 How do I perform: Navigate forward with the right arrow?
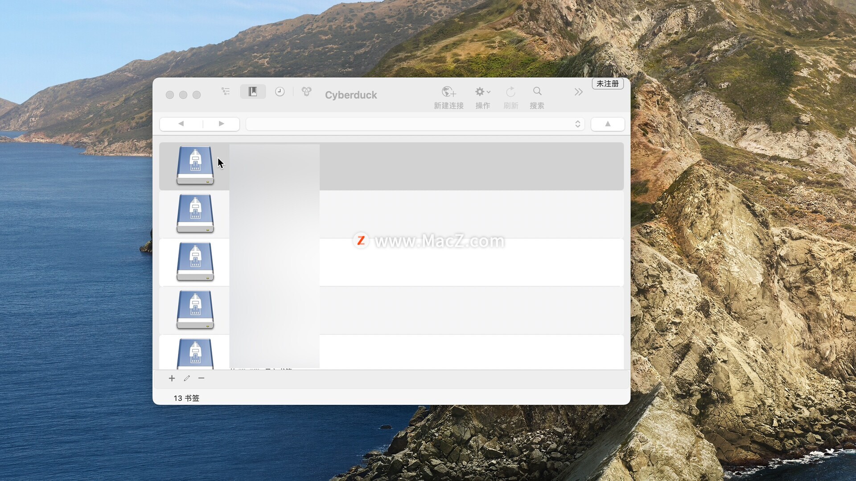coord(222,124)
